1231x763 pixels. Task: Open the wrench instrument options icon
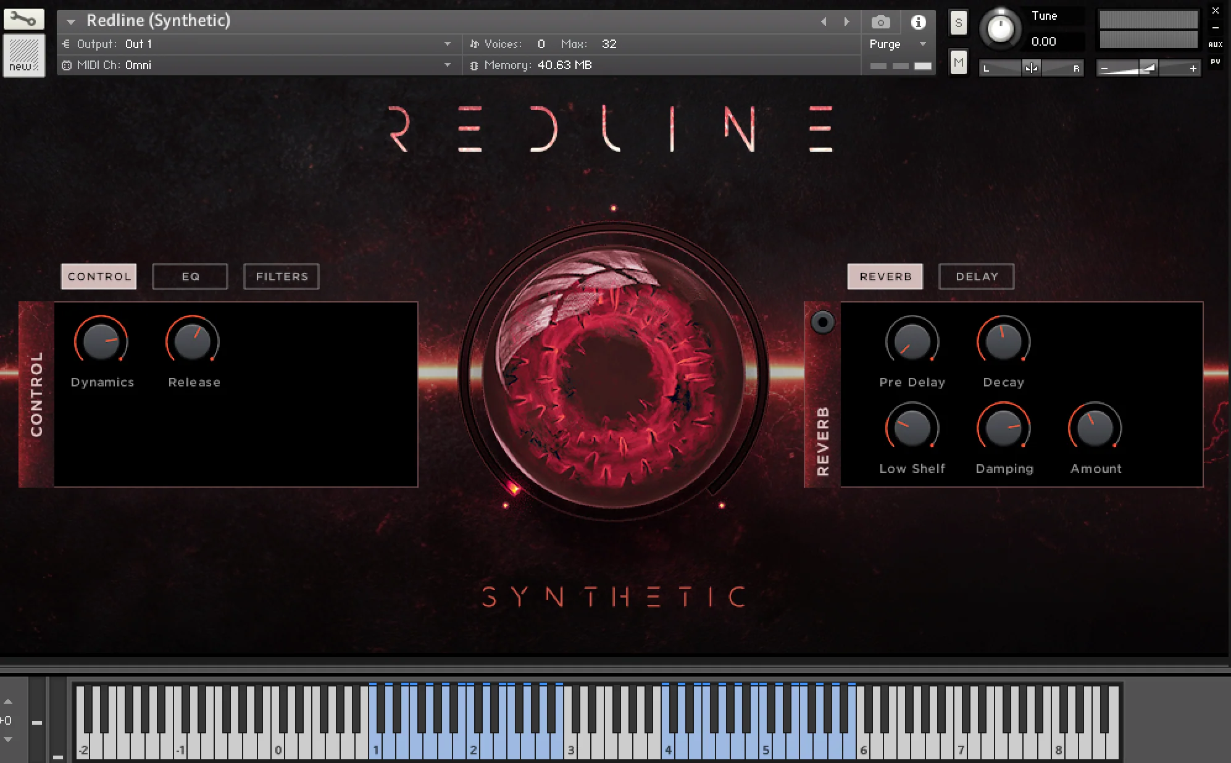(x=23, y=19)
